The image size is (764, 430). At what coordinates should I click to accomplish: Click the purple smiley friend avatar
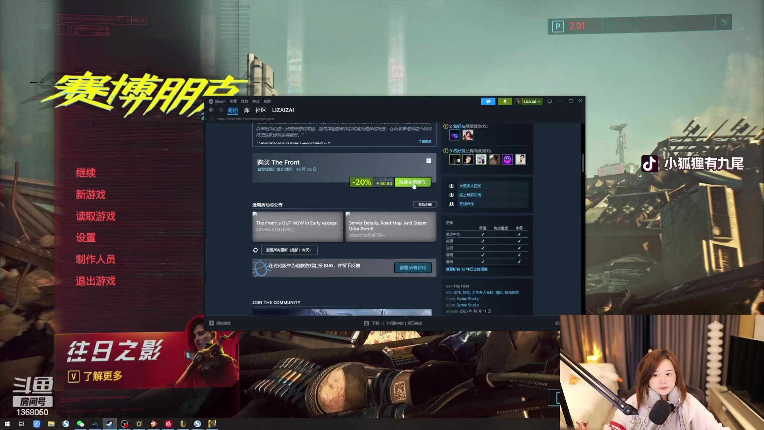click(x=507, y=160)
